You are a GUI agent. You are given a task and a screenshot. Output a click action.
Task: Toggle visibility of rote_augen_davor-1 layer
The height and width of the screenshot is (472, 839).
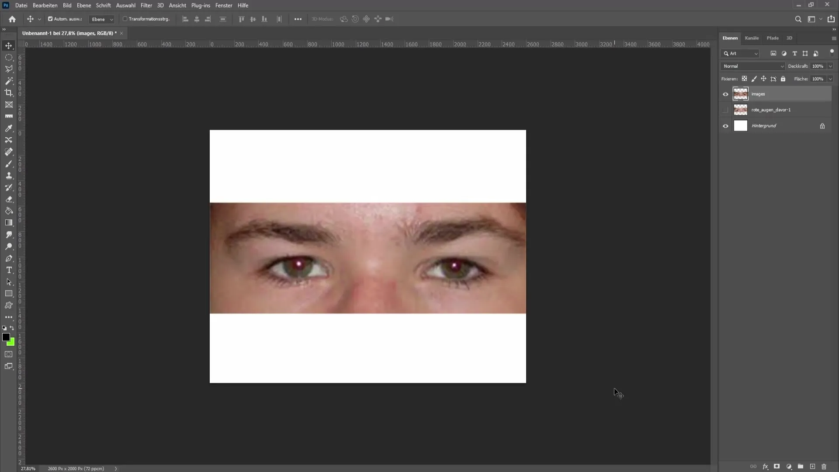(x=725, y=110)
